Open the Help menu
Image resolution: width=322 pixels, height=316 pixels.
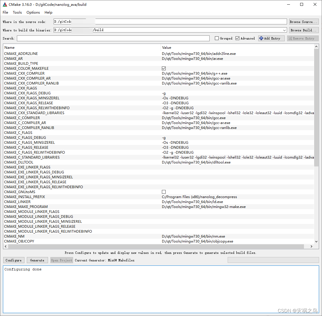tap(48, 12)
